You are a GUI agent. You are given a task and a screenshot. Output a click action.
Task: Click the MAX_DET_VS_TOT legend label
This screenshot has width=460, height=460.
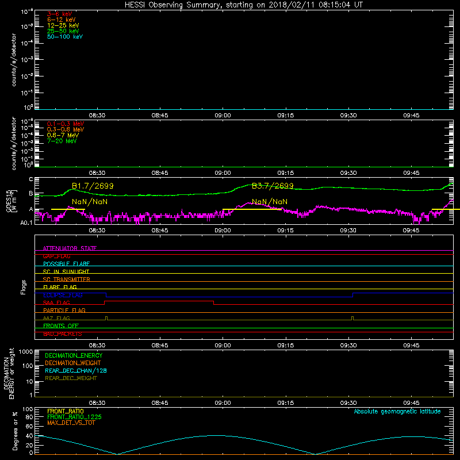71,423
